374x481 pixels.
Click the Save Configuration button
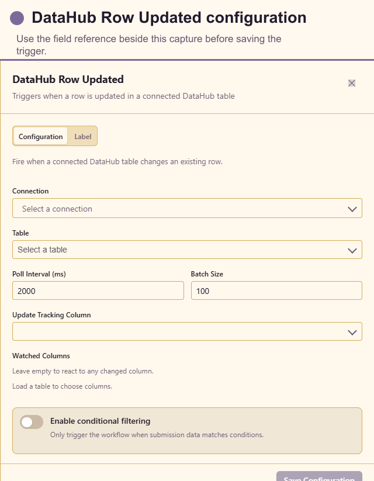319,477
